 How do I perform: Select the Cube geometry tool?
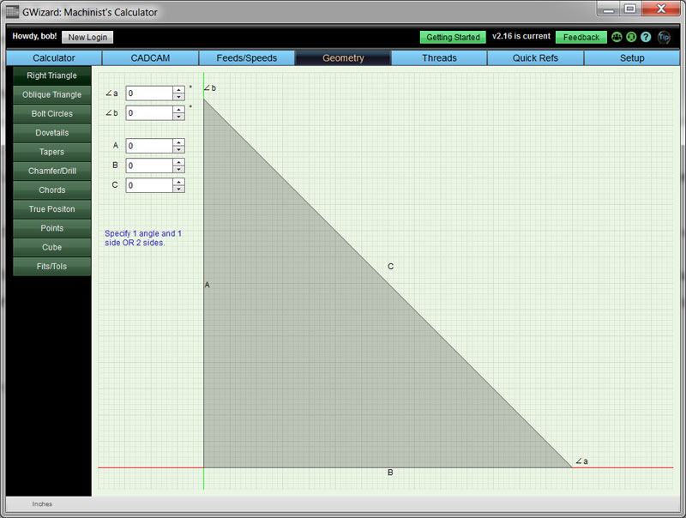click(51, 247)
